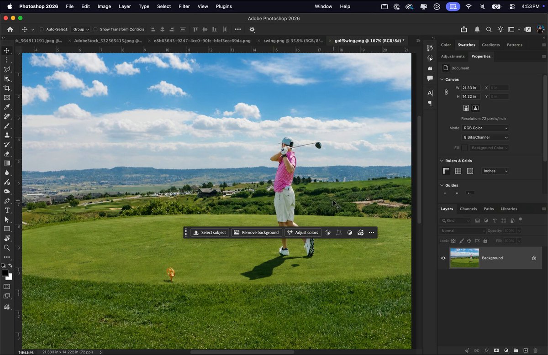548x355 pixels.
Task: Select the Eyedropper tool
Action: (x=7, y=107)
